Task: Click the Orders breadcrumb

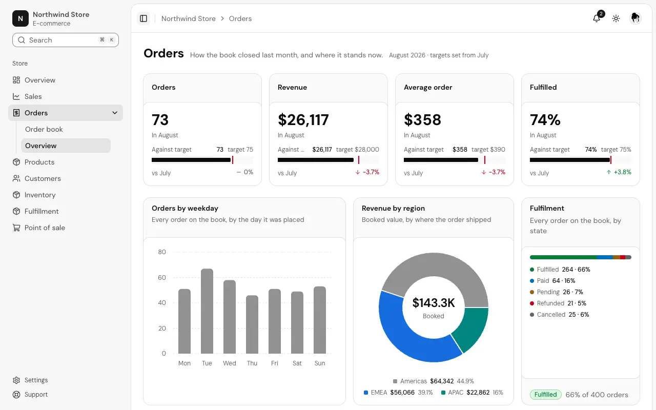Action: 240,18
